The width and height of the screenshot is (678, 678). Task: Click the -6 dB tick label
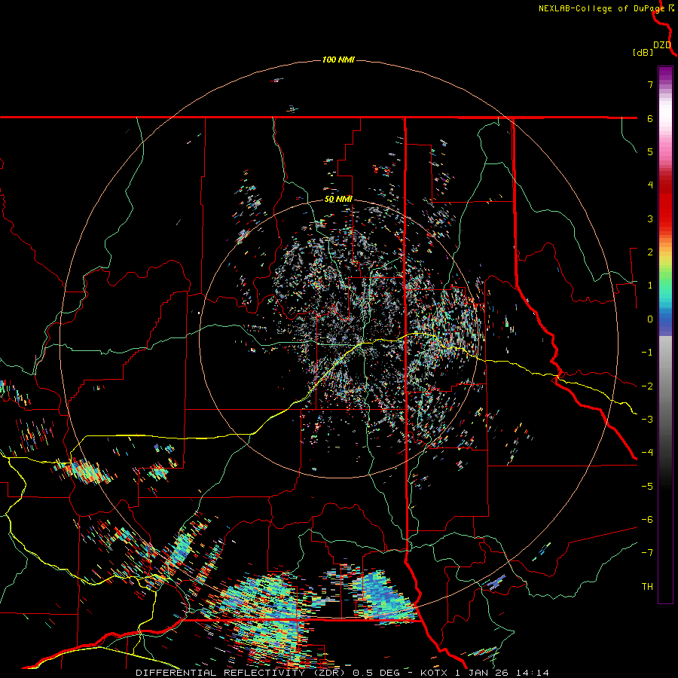tap(647, 519)
